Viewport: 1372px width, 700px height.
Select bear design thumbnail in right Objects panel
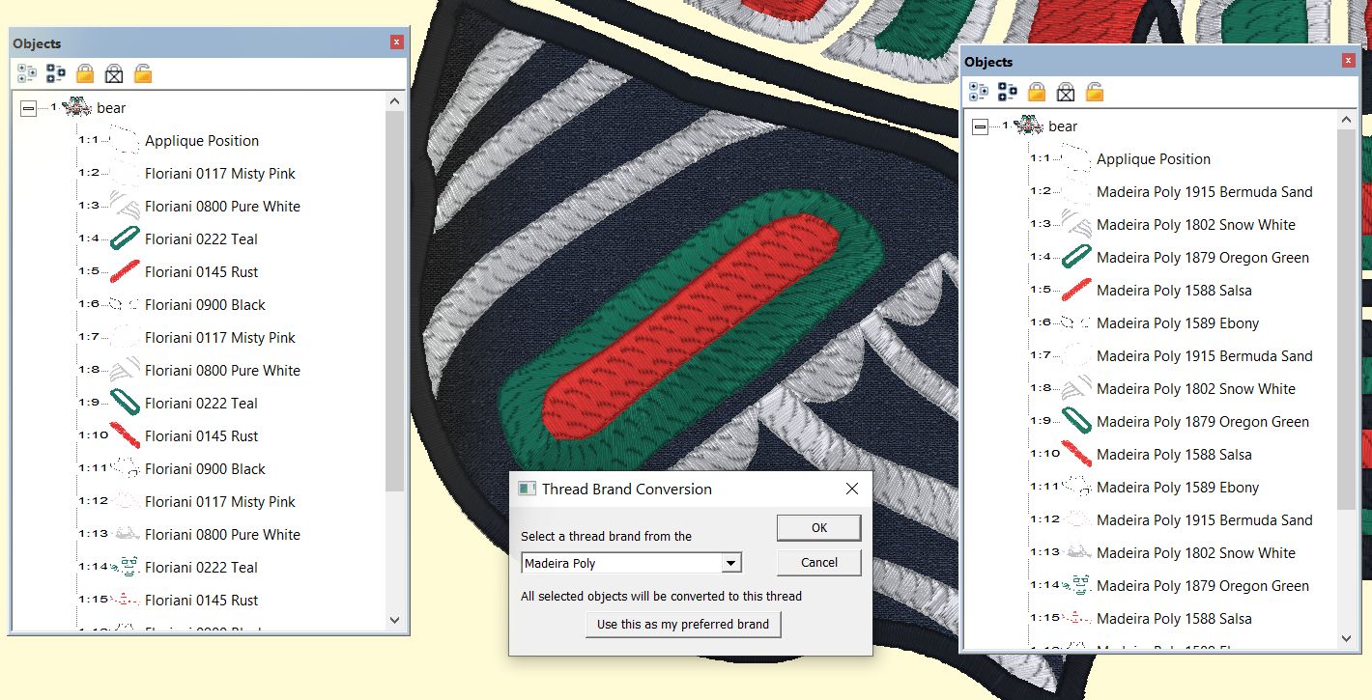point(1028,126)
